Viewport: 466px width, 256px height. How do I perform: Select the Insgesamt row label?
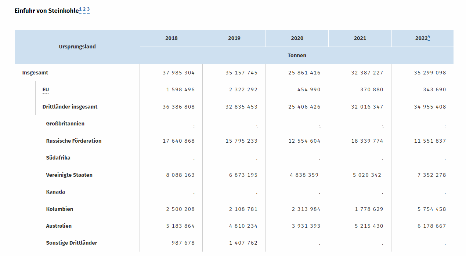(35, 73)
